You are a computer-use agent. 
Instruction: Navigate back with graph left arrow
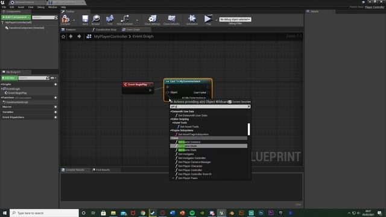pyautogui.click(x=71, y=36)
